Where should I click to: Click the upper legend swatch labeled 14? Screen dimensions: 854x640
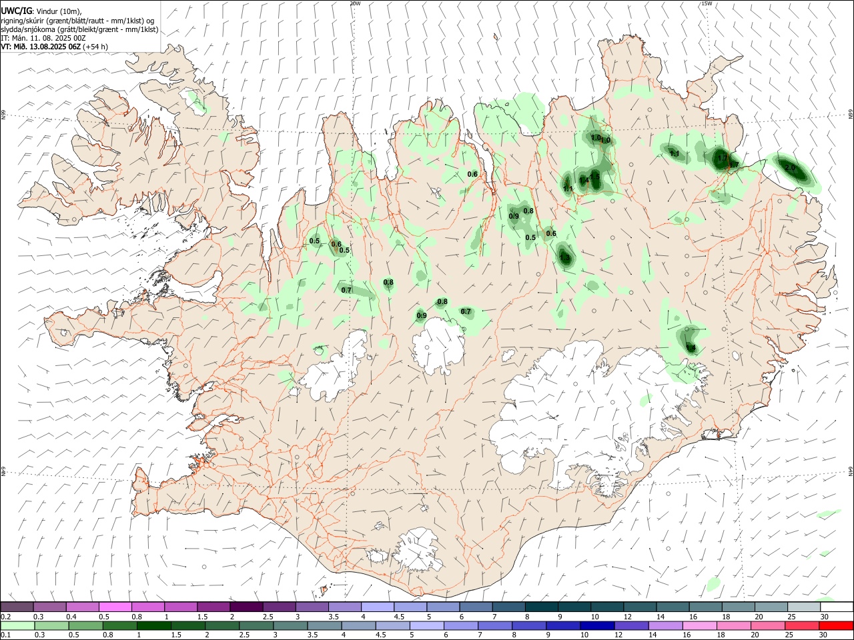(x=672, y=607)
